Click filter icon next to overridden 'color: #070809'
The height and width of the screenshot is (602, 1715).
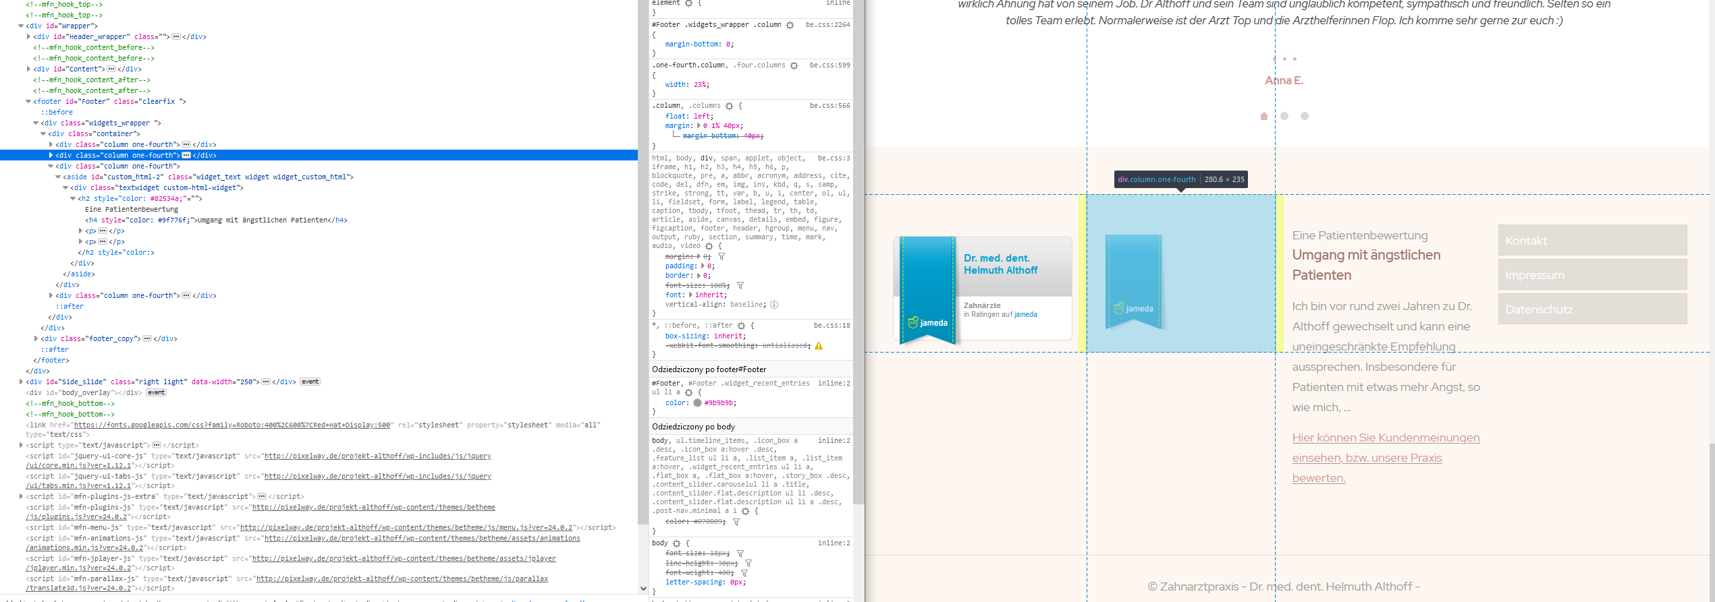pos(736,522)
